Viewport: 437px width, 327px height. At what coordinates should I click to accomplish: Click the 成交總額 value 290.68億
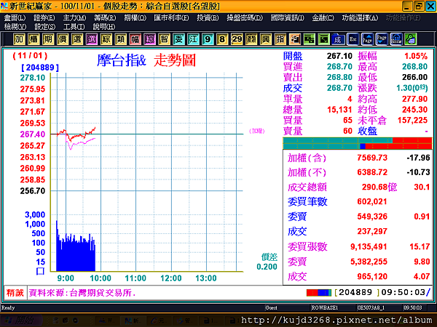point(379,187)
